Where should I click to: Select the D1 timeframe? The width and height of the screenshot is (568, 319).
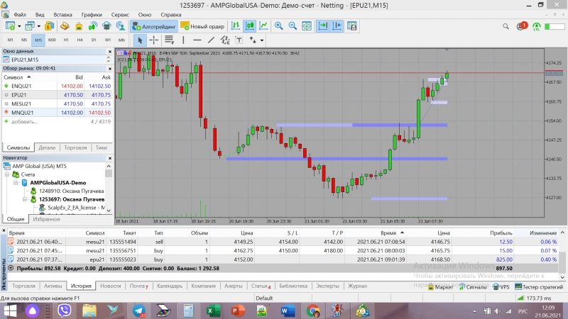tap(94, 40)
